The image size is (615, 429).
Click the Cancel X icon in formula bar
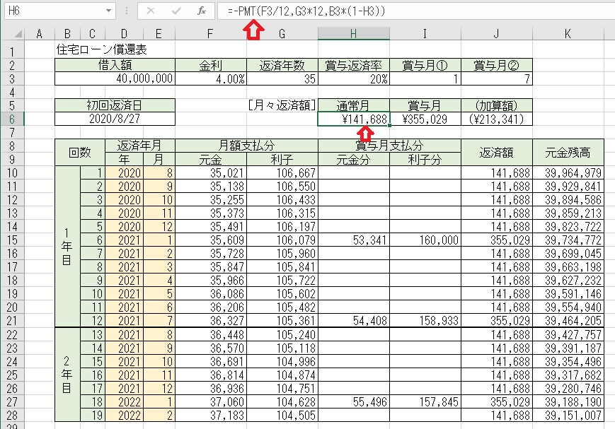coord(151,11)
